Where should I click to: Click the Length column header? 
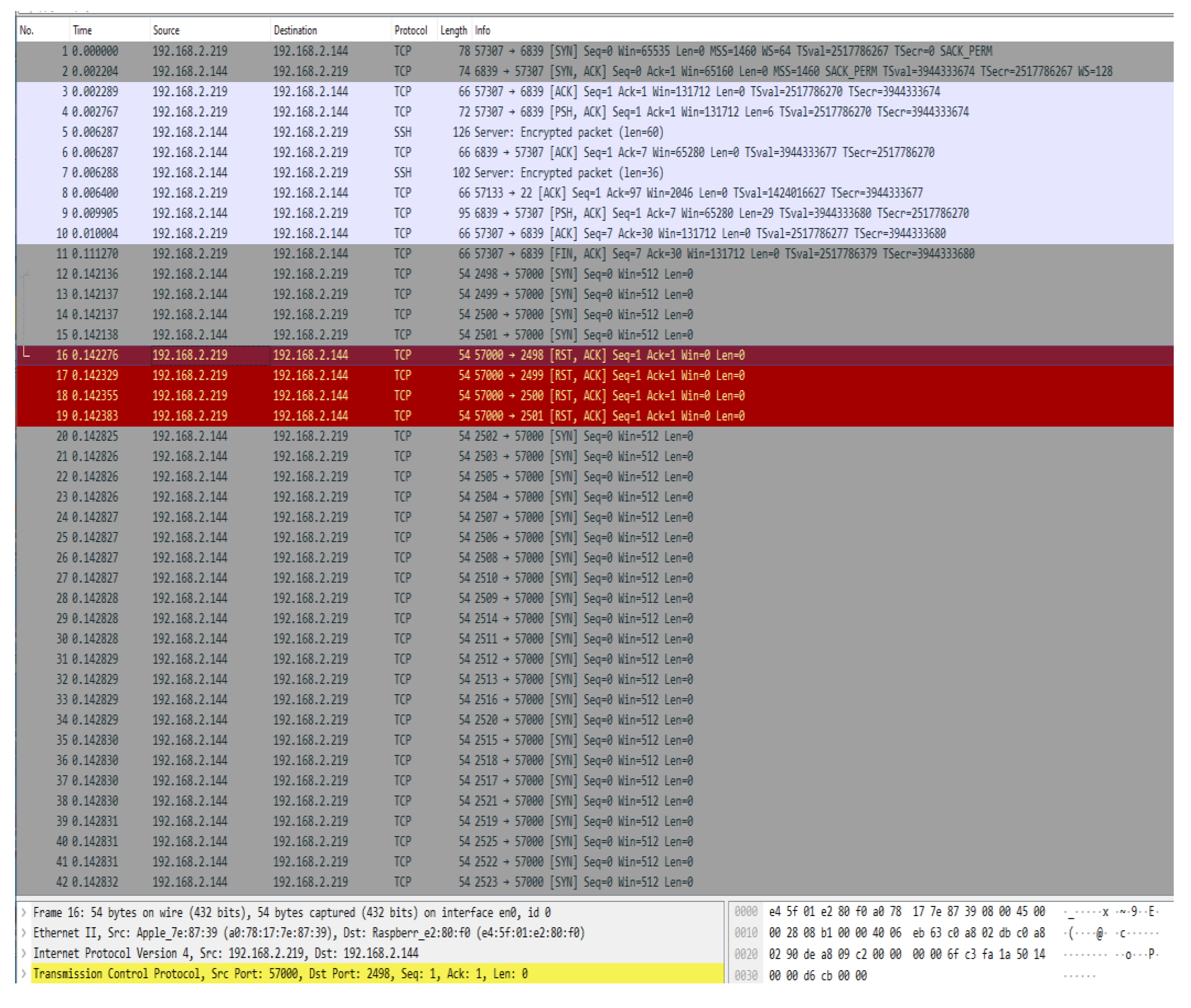453,30
